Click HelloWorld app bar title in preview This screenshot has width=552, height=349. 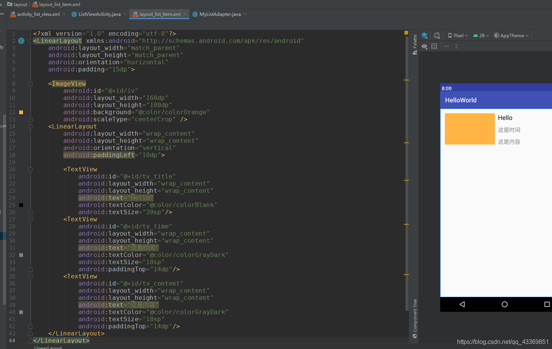tap(461, 100)
